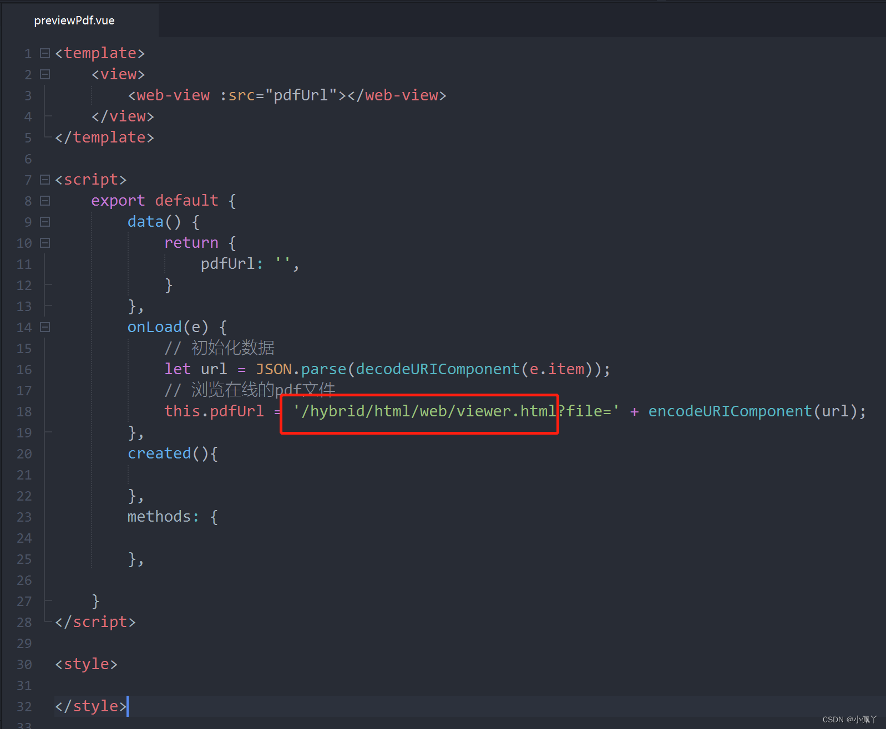Click 'decodeURIComponent' on line 16
Screen dimensions: 886x729
(438, 369)
